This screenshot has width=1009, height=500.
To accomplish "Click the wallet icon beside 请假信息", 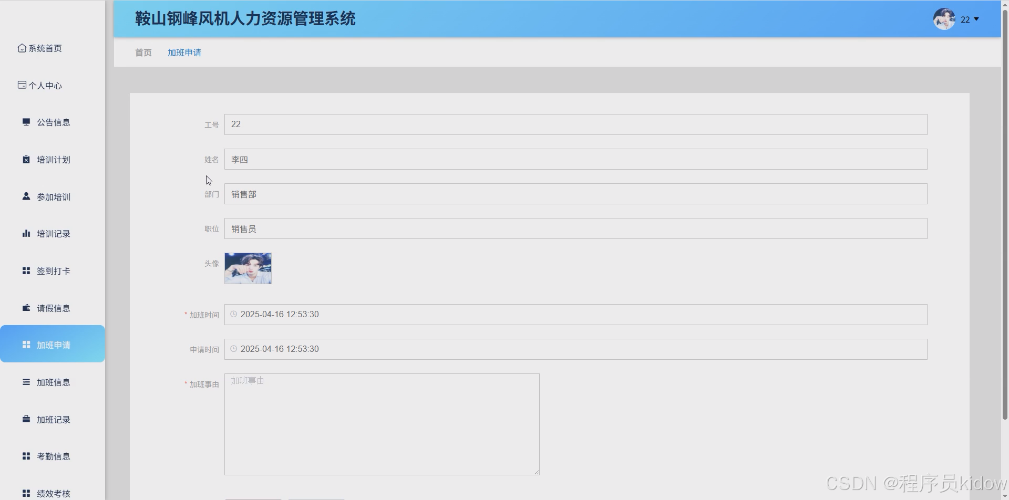I will tap(26, 308).
